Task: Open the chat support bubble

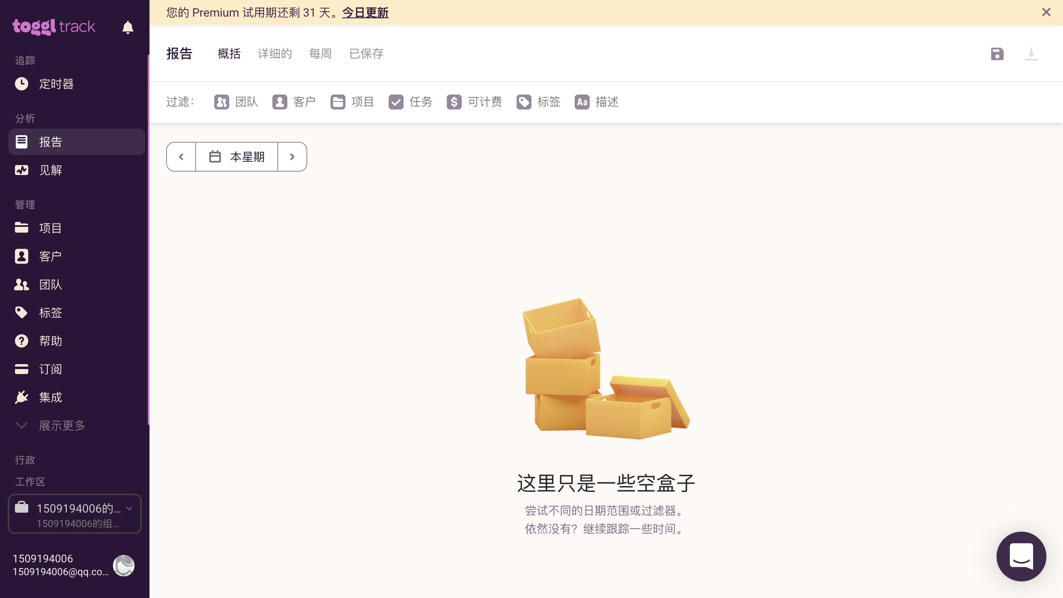Action: click(1021, 556)
